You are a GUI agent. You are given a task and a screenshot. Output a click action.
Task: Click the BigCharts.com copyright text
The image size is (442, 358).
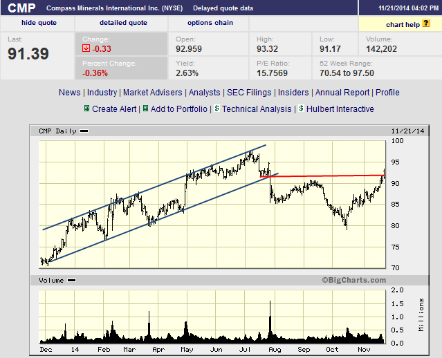point(353,280)
